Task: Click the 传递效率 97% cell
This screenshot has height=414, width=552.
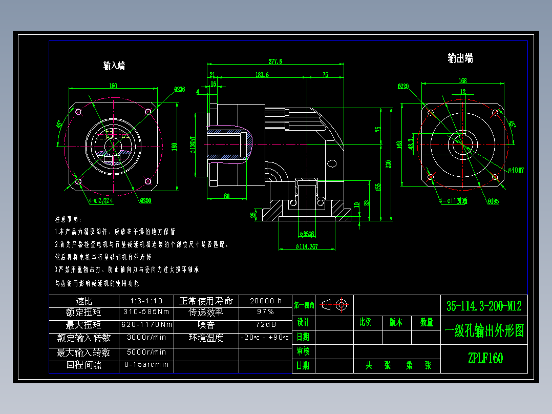Action: coord(264,312)
